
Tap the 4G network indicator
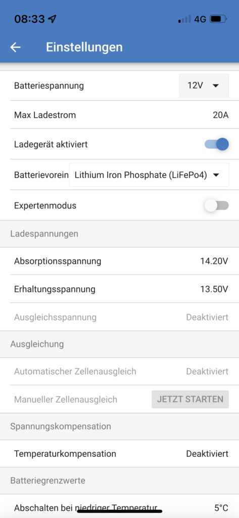click(200, 19)
